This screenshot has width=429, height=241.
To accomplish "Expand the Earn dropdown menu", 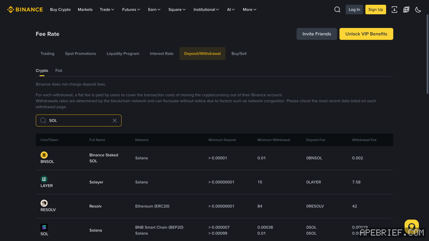I will click(154, 10).
